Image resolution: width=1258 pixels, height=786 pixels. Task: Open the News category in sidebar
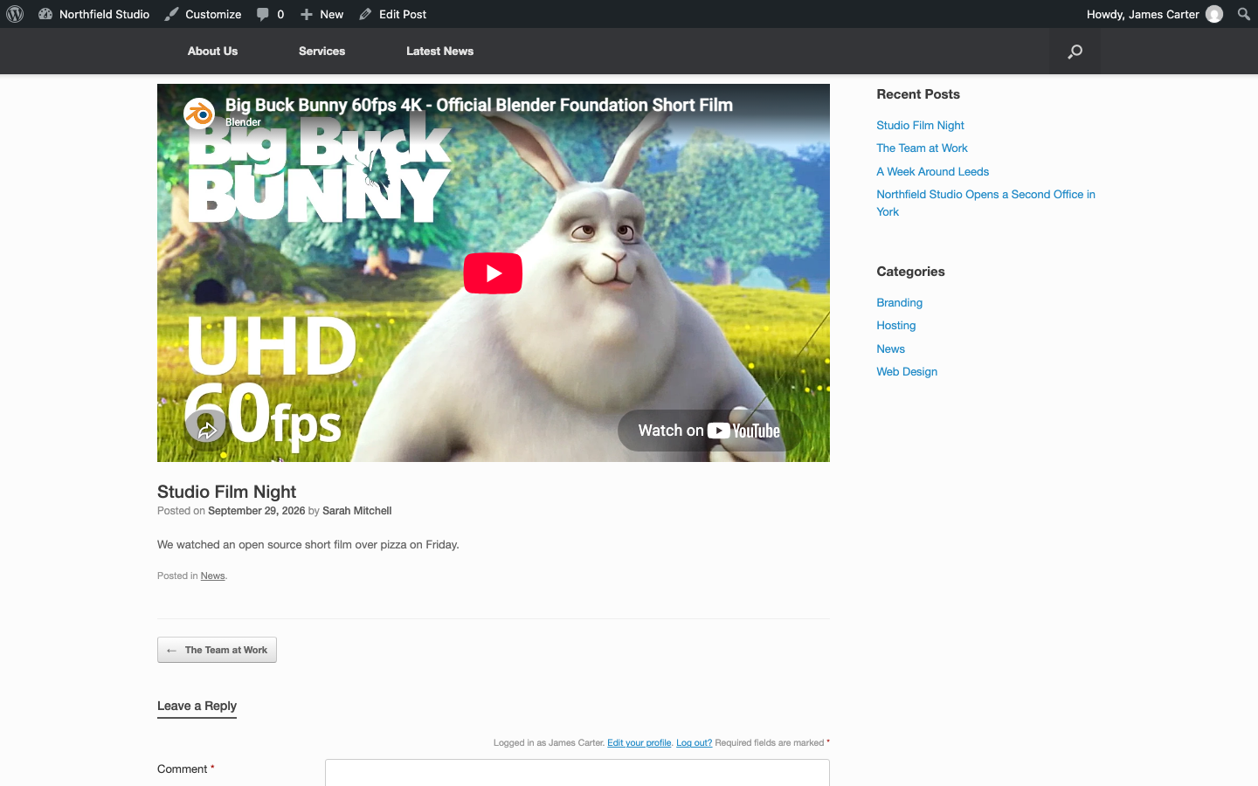890,348
